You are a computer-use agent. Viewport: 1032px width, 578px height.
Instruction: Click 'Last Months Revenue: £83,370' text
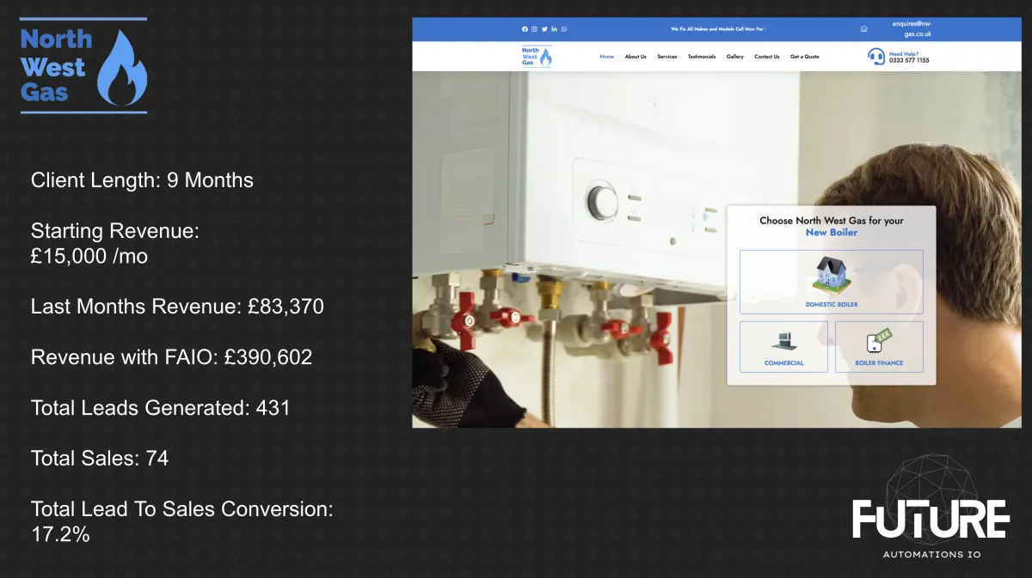click(177, 307)
